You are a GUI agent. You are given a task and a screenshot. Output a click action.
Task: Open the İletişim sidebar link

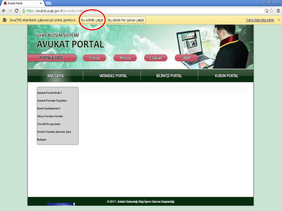[x=42, y=139]
